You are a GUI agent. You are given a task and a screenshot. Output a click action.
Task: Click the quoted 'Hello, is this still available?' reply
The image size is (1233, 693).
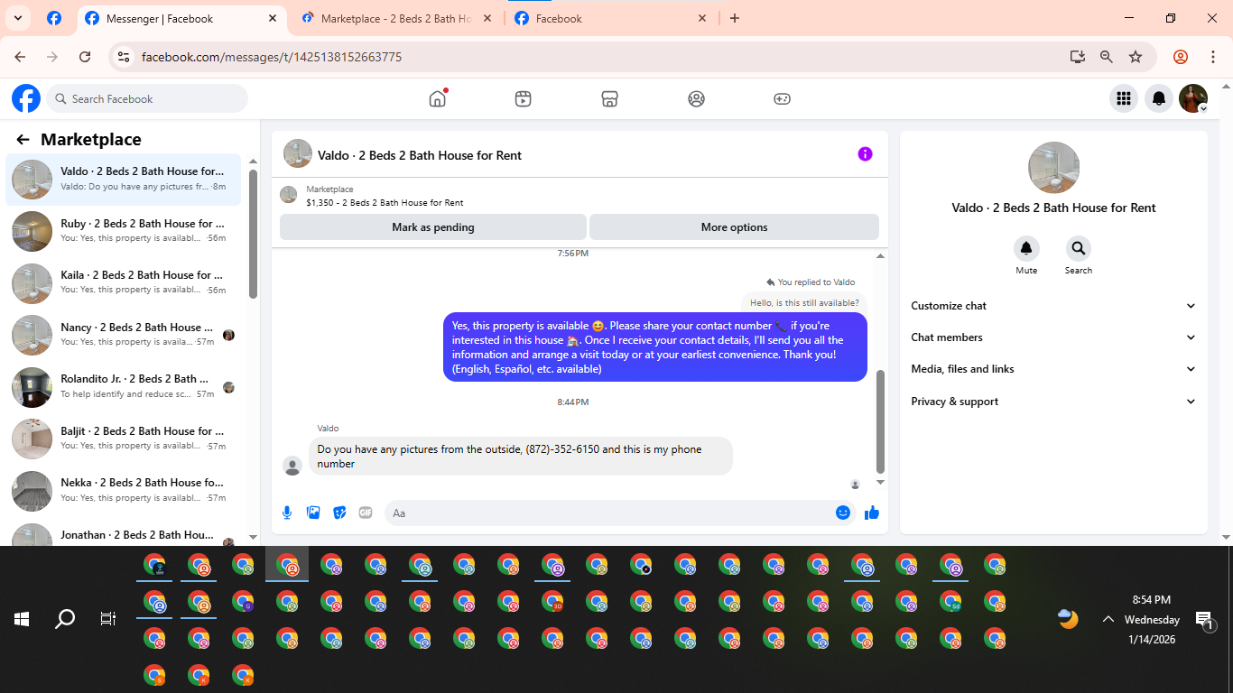804,303
